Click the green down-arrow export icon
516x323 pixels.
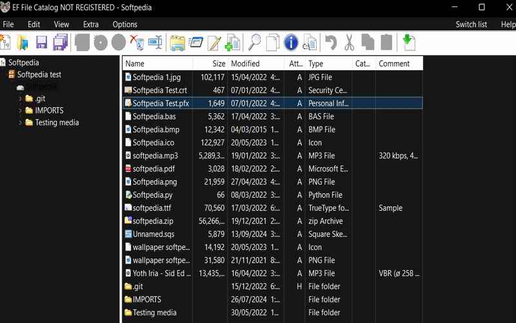coord(409,43)
